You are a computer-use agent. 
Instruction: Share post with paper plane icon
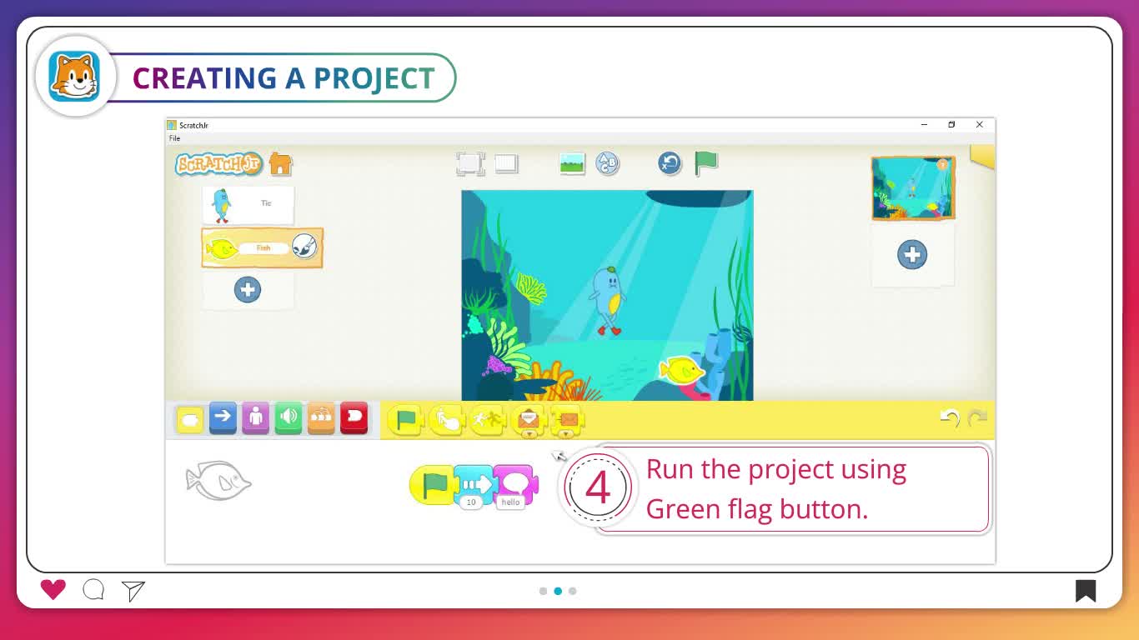tap(133, 591)
